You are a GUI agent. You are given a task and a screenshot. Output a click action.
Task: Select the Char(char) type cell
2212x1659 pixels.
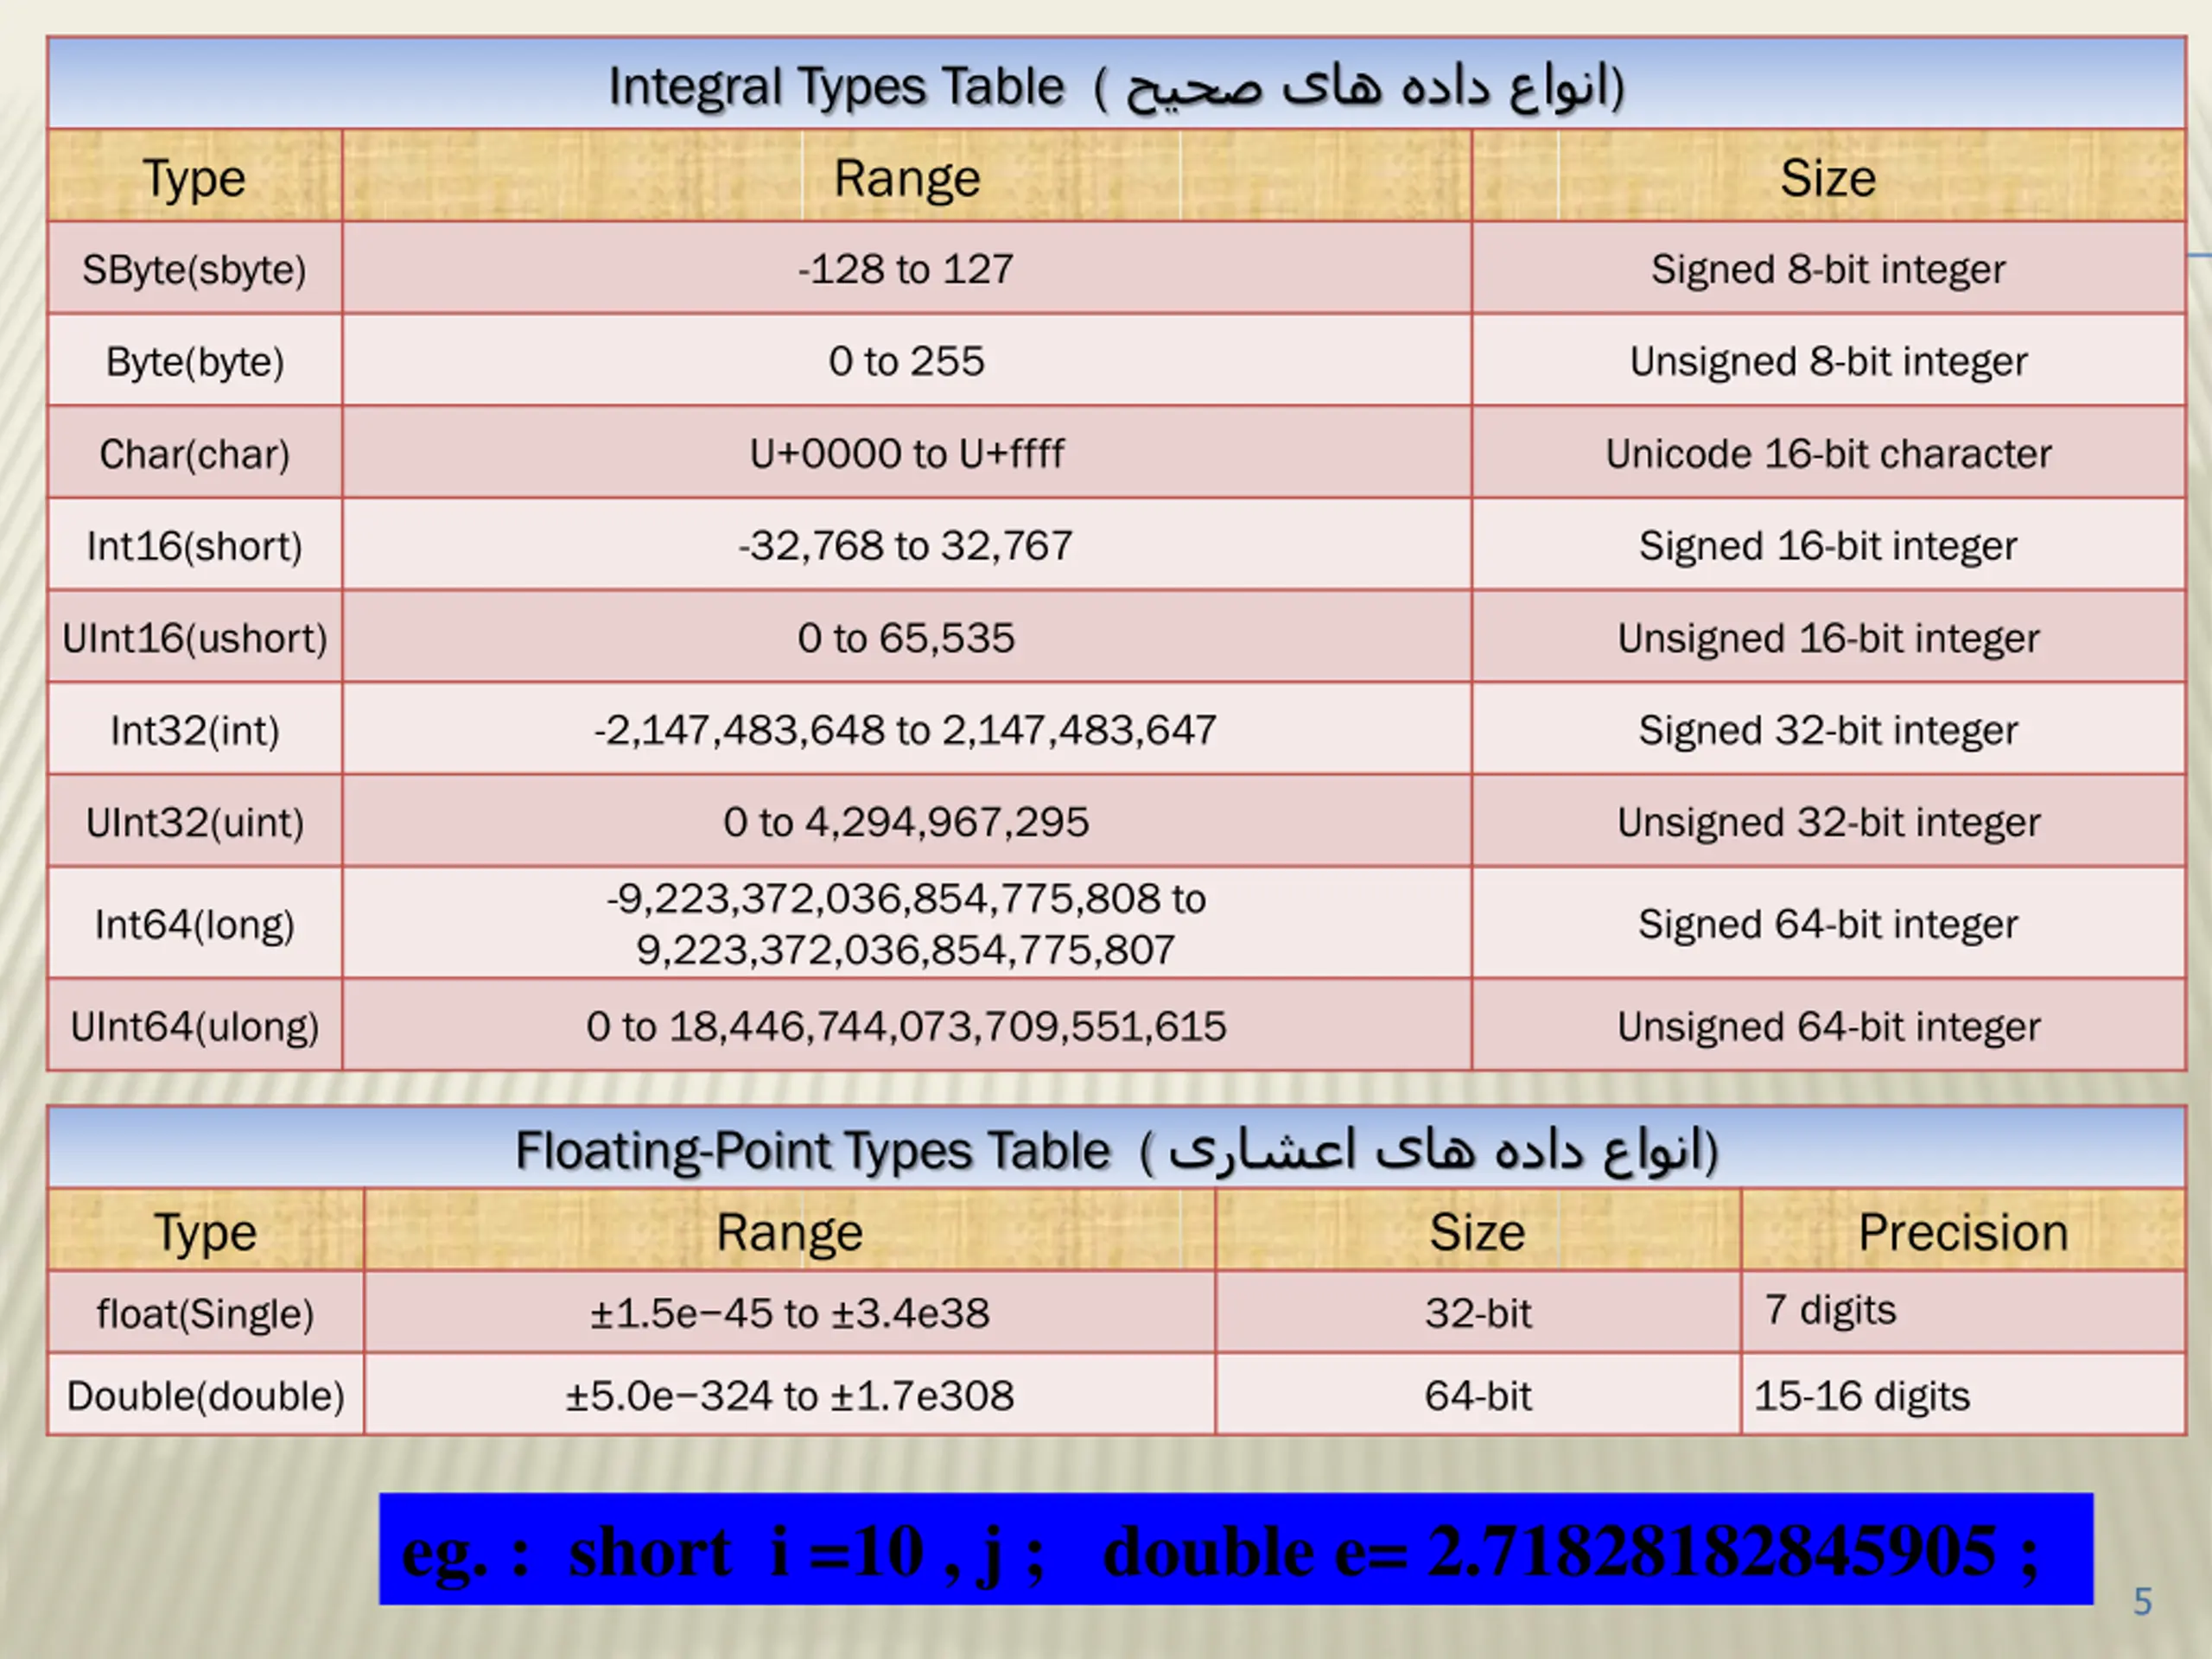coord(195,452)
